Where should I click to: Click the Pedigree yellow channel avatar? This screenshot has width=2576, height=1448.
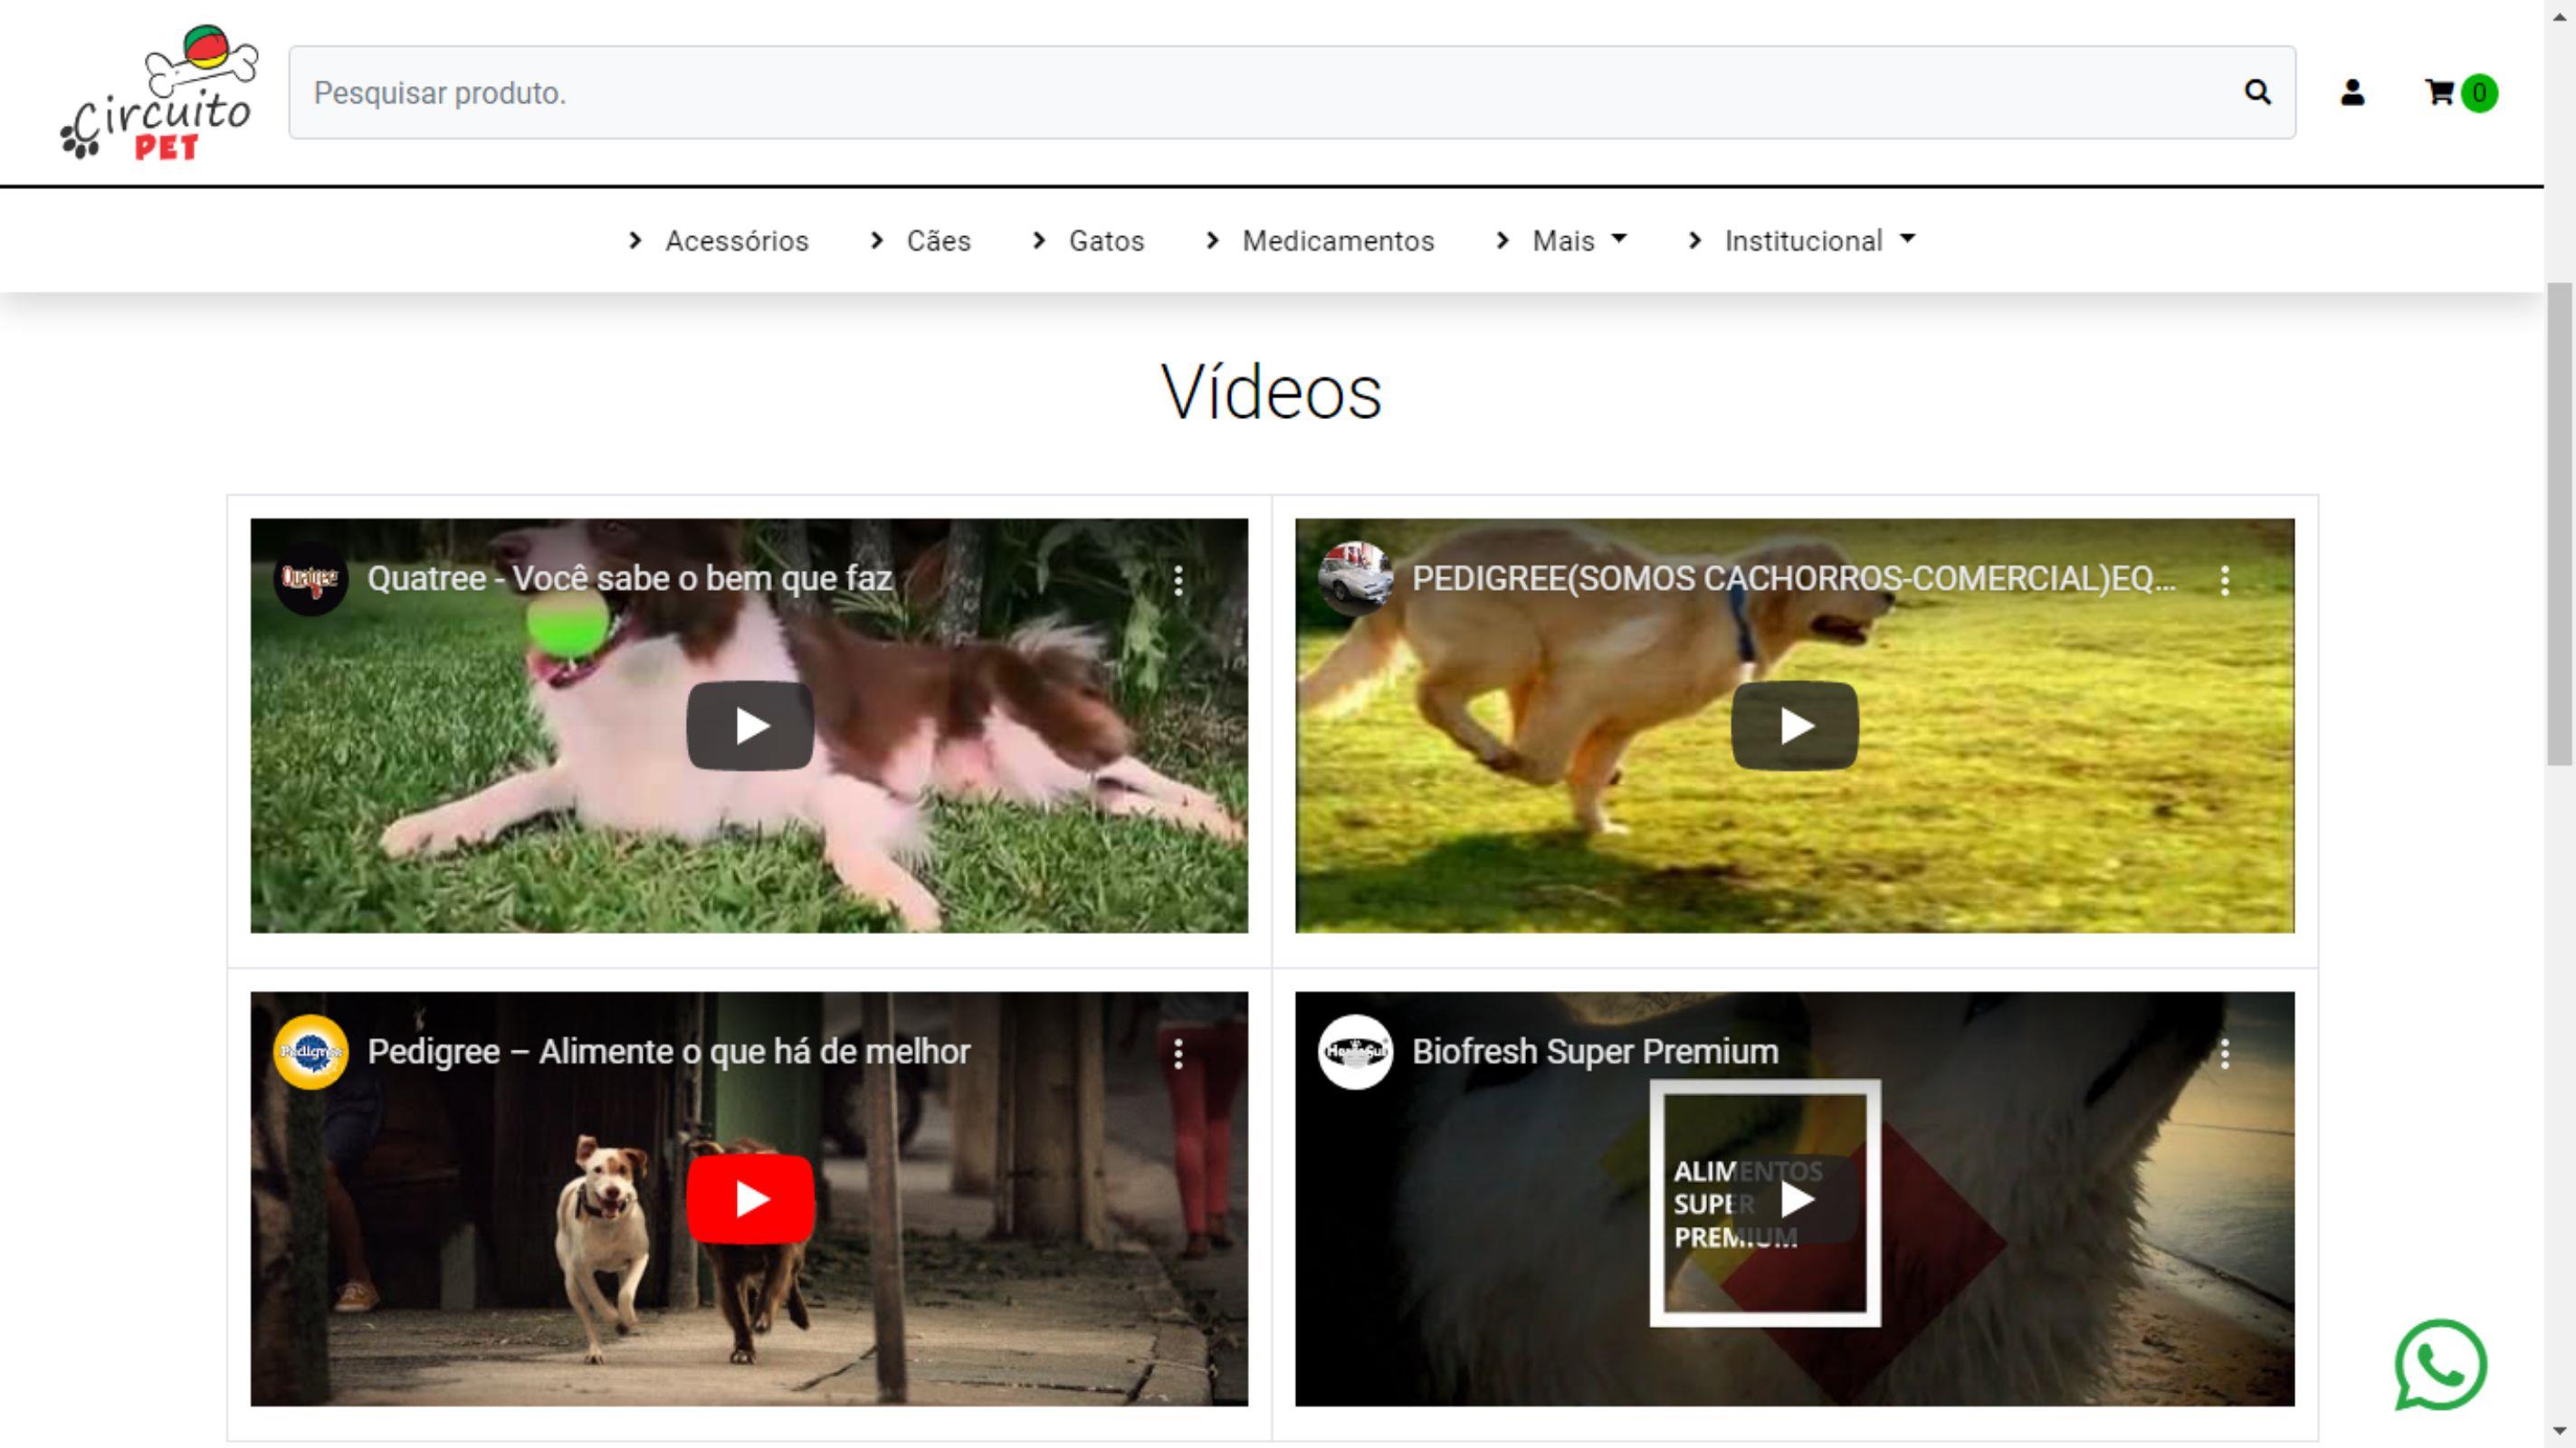point(310,1052)
